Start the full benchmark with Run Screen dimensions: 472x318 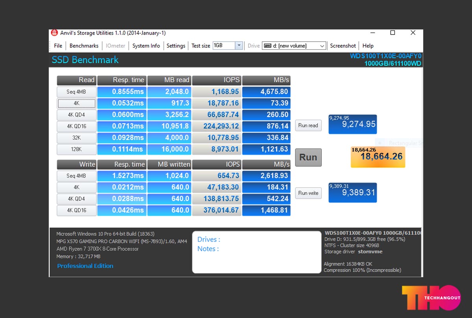[308, 157]
